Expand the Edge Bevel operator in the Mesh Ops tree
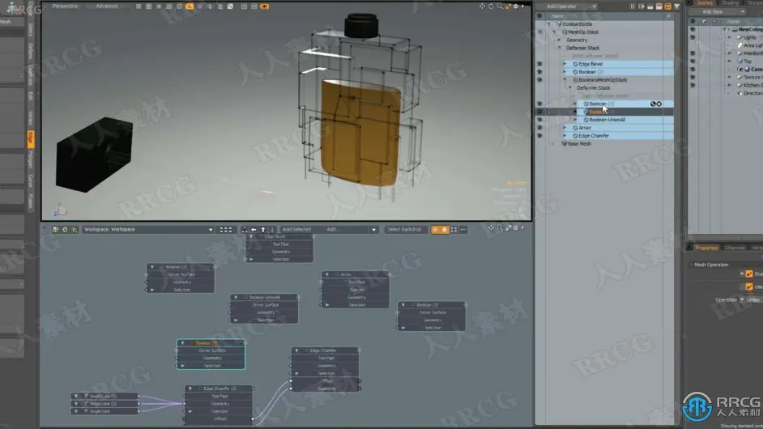 (565, 64)
